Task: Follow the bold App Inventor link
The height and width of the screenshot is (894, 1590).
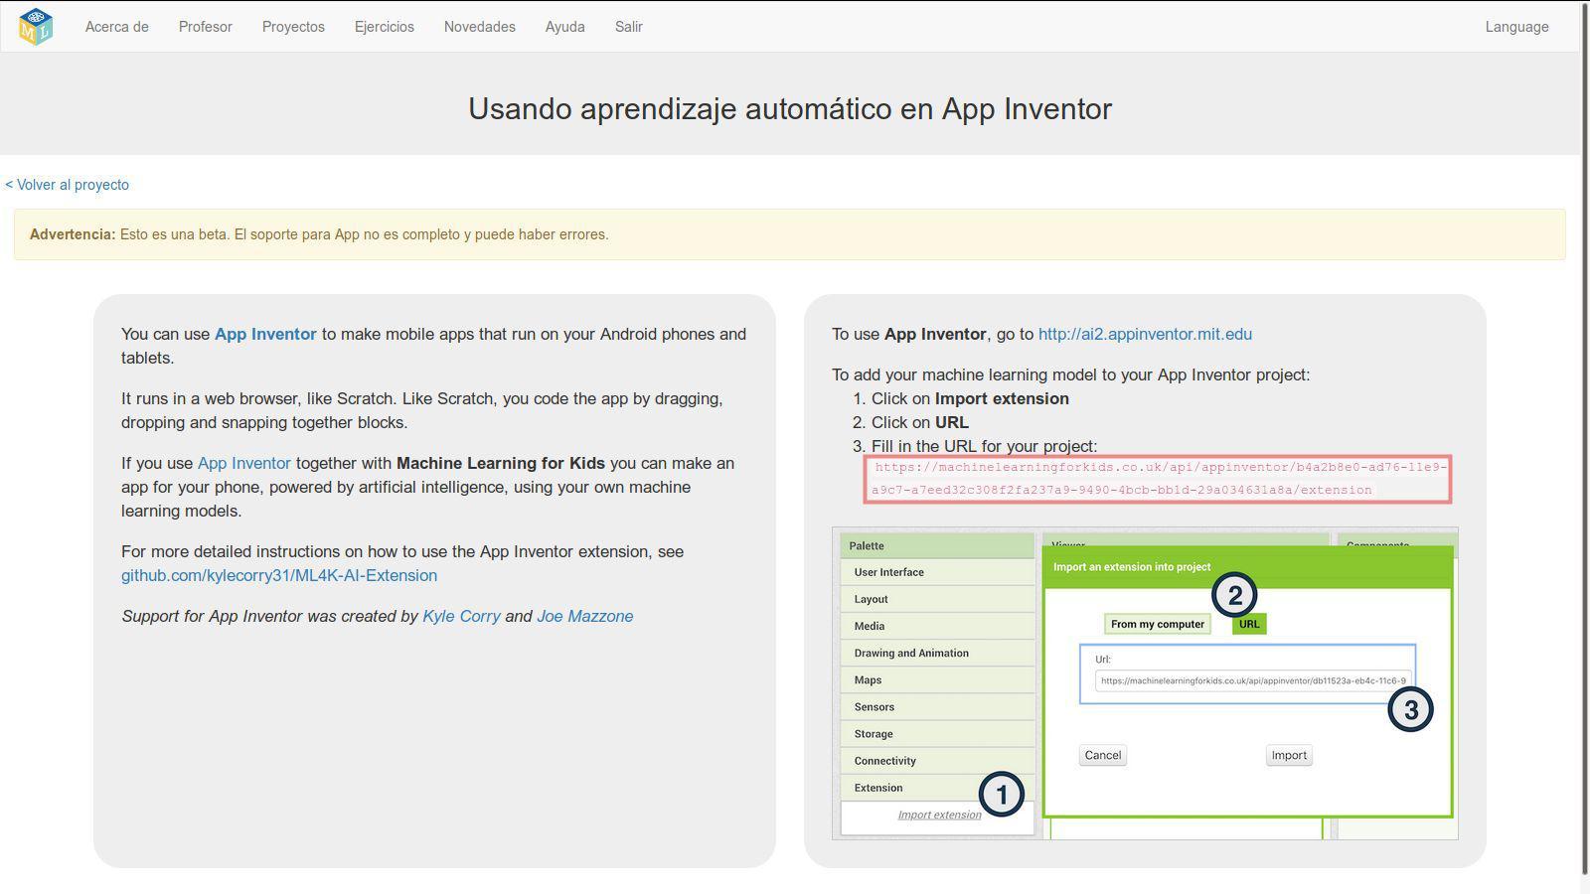Action: pos(265,334)
